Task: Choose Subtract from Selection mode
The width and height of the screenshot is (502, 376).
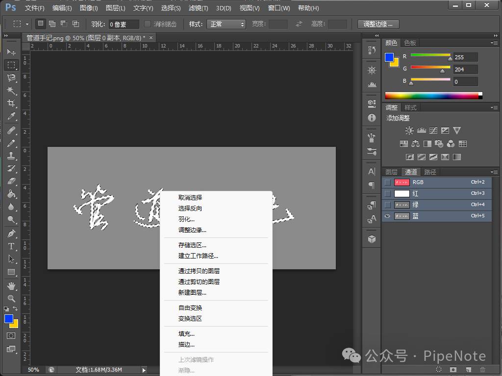Action: coord(64,23)
